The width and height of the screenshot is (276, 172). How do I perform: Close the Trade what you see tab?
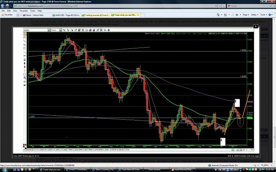(x=138, y=15)
